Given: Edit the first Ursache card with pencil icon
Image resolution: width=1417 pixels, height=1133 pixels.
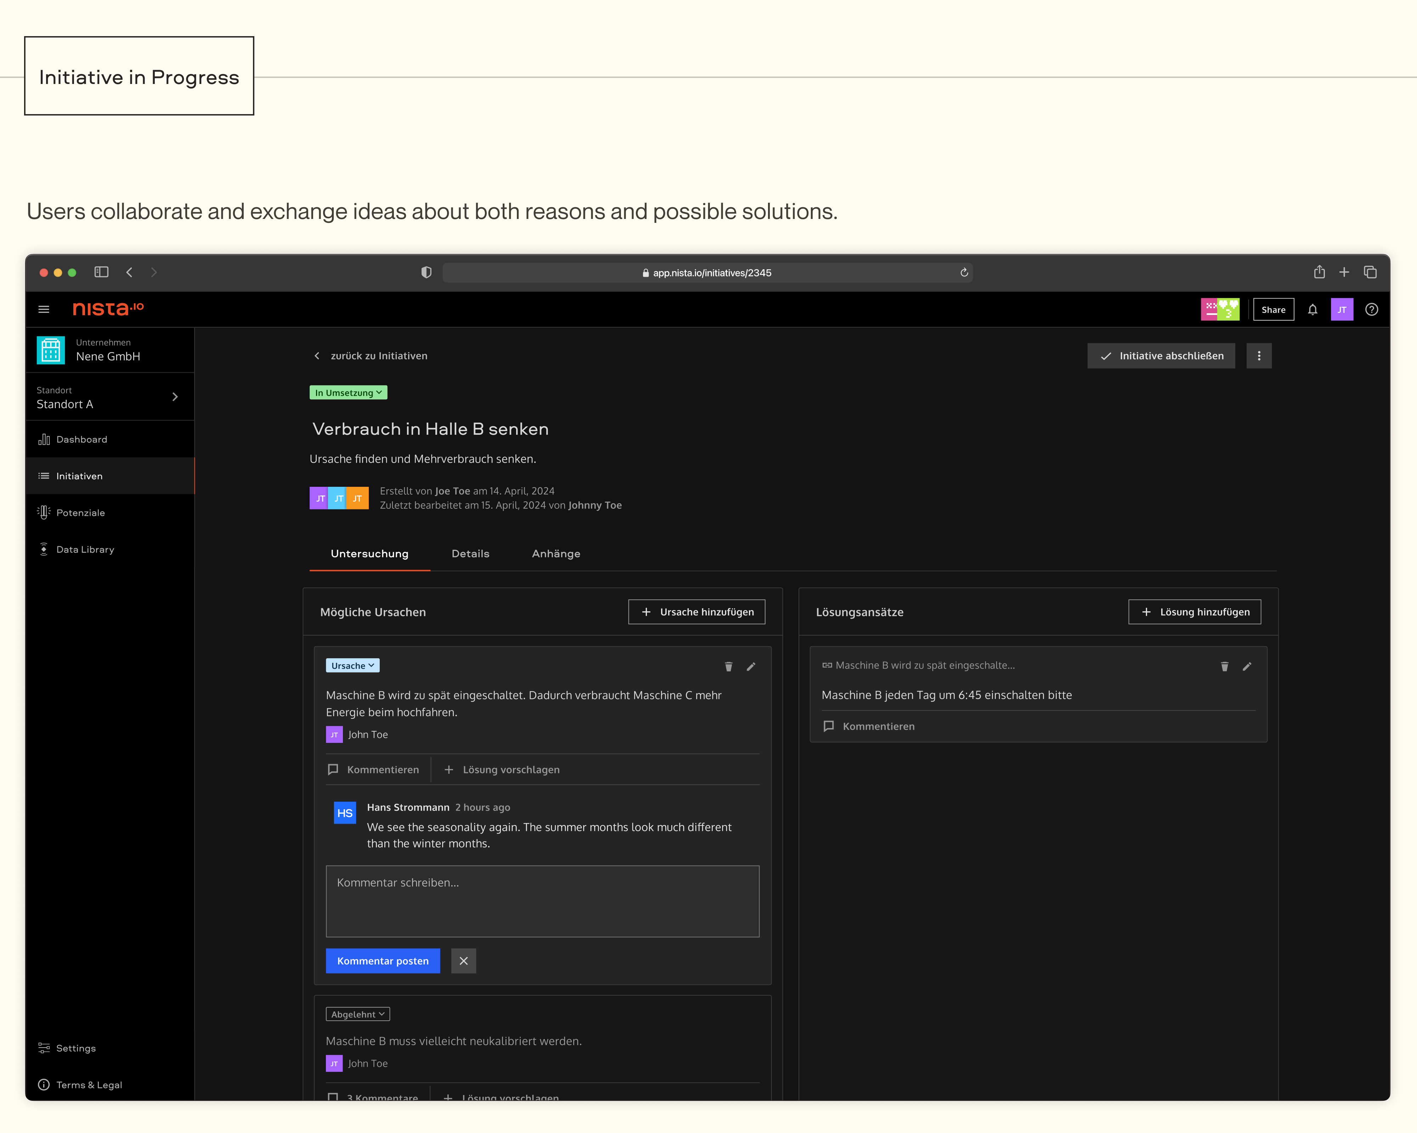Looking at the screenshot, I should click(751, 666).
